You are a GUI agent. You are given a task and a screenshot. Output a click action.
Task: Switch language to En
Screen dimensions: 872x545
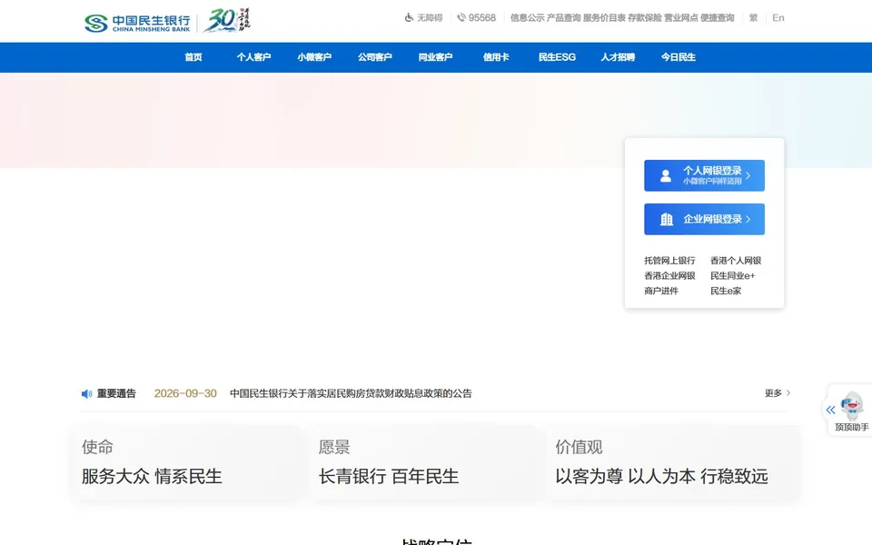pos(778,18)
